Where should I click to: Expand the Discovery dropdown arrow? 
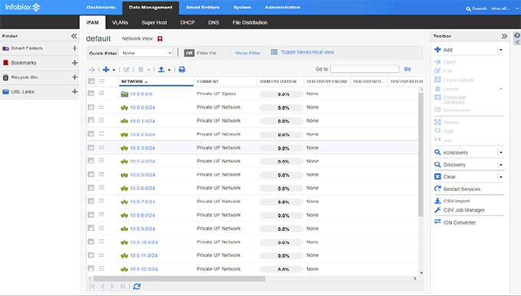[x=501, y=165]
